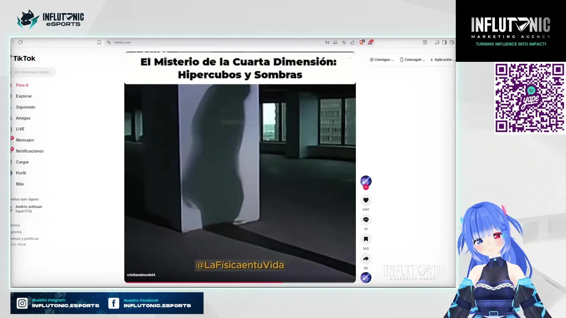
Task: Share the video using the arrow icon
Action: click(x=366, y=258)
